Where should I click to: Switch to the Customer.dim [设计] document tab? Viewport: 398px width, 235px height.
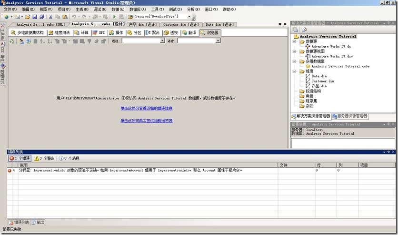pyautogui.click(x=181, y=25)
